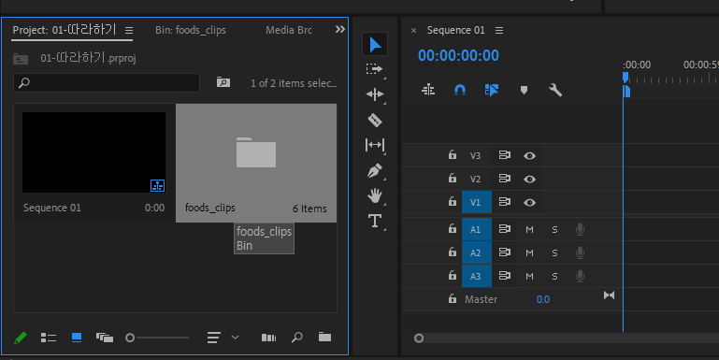
Task: Select Project: 01-따라하기 tab
Action: tap(65, 30)
